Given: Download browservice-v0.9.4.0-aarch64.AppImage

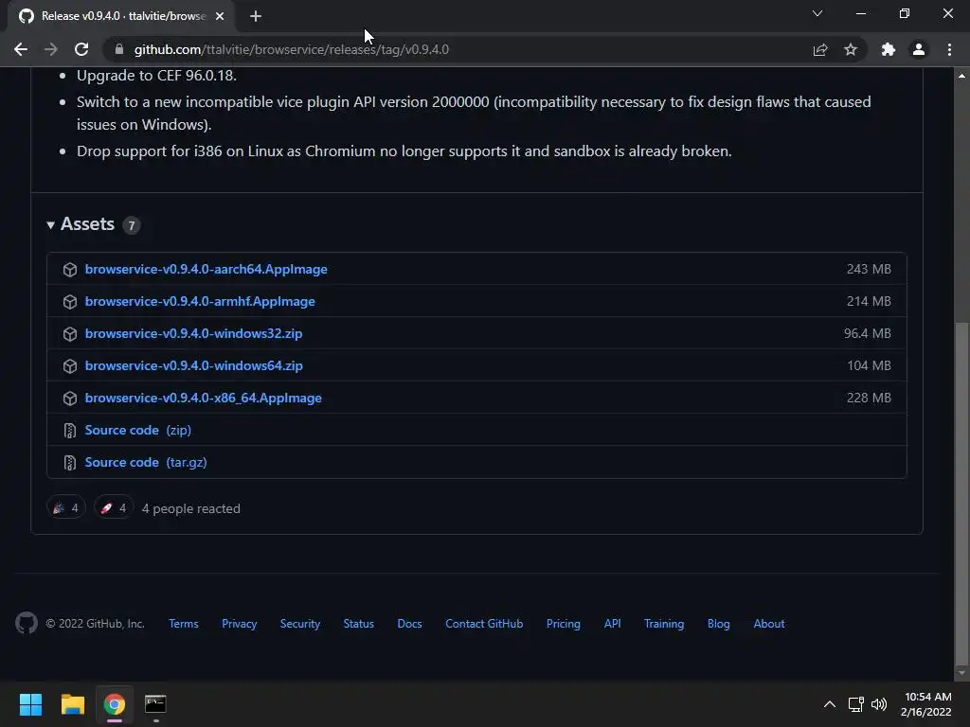Looking at the screenshot, I should point(206,269).
